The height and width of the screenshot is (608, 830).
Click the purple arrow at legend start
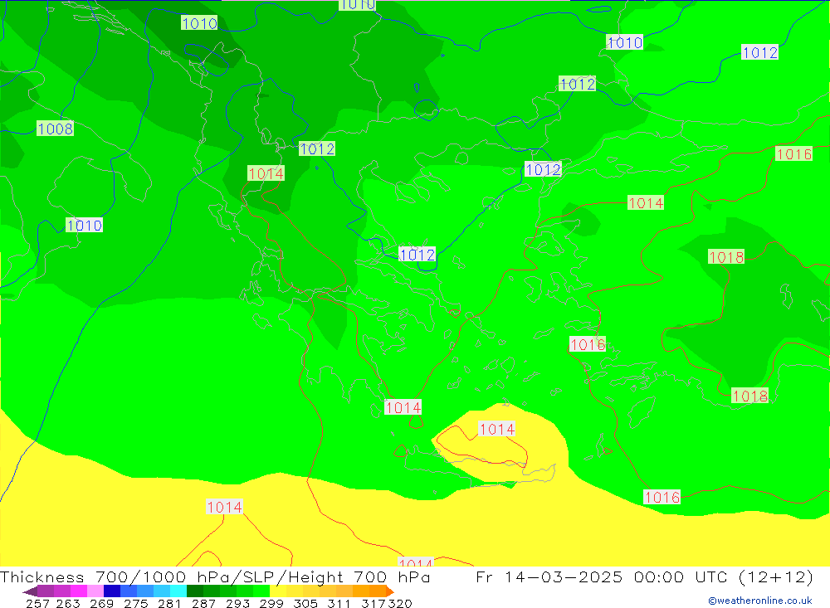[x=30, y=591]
